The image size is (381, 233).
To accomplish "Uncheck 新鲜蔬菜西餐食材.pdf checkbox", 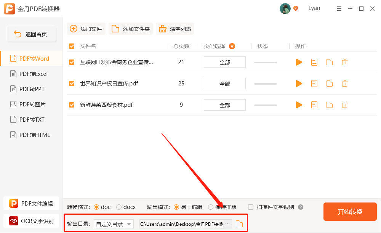I will pos(72,105).
